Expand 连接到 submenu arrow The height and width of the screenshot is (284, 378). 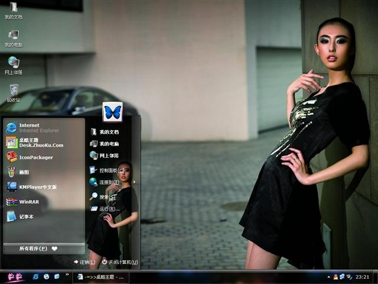pos(134,182)
